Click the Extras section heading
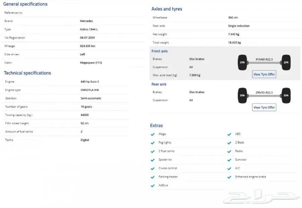Viewport: 302px width, 208px height. pos(156,125)
